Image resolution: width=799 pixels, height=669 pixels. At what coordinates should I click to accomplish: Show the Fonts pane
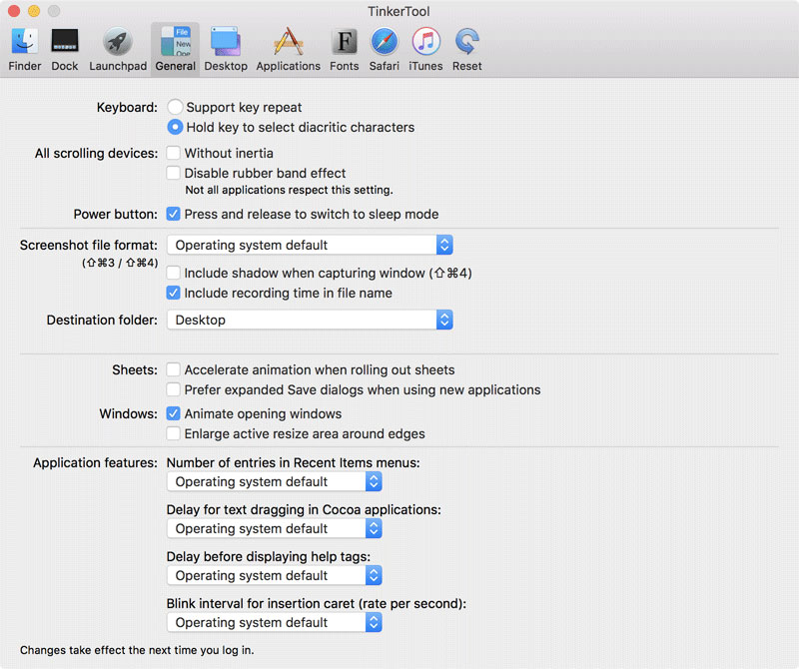click(345, 49)
